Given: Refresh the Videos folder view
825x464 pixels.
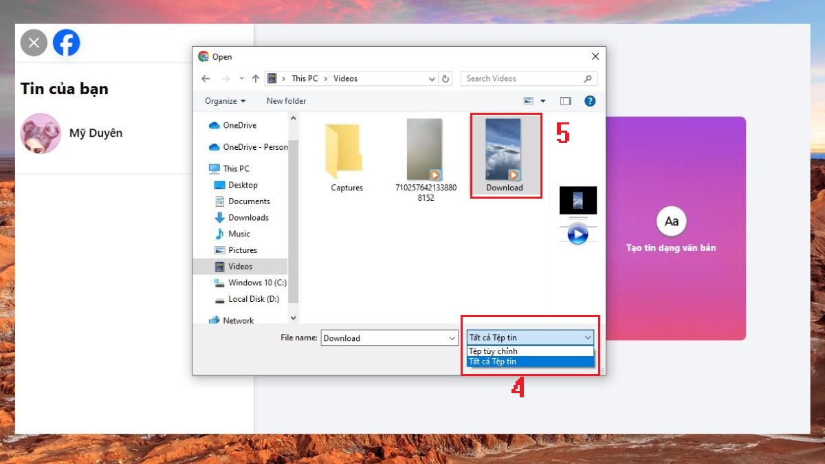Looking at the screenshot, I should (x=445, y=78).
